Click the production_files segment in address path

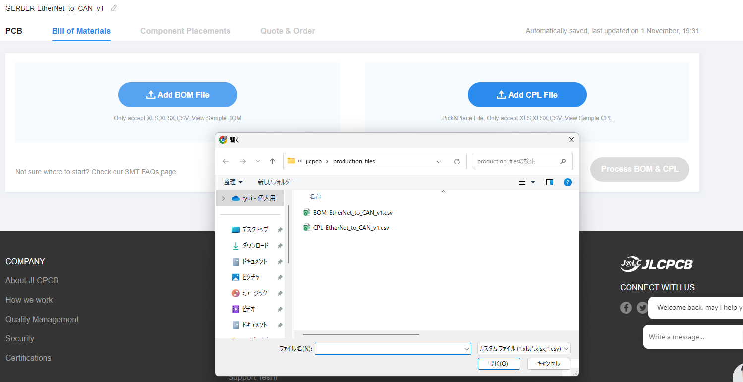click(354, 161)
